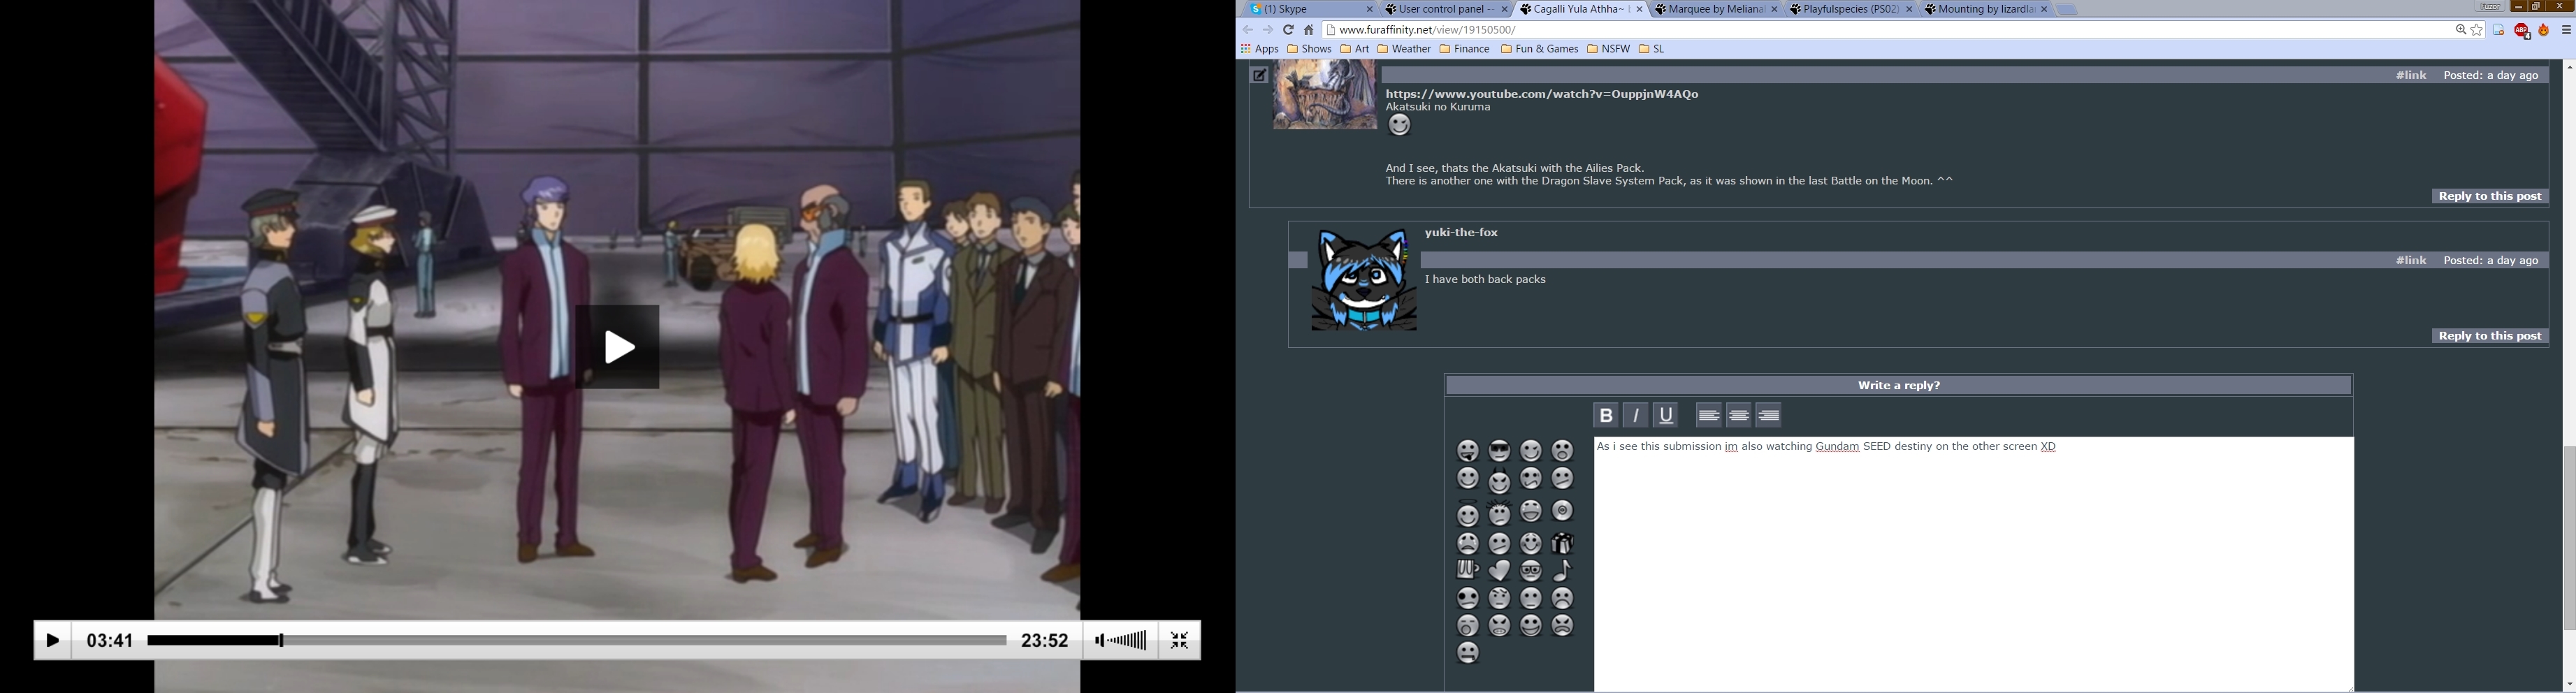Reload the current page
Image resolution: width=2576 pixels, height=693 pixels.
tap(1288, 30)
